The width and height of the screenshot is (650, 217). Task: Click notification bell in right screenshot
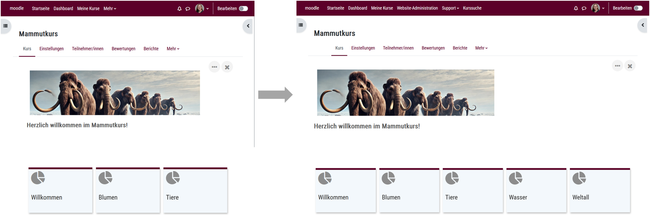(x=576, y=8)
